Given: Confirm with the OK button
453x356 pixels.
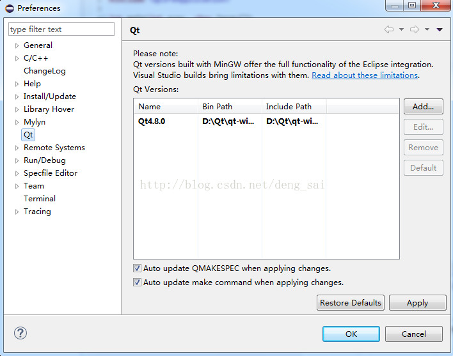Looking at the screenshot, I should [x=351, y=334].
